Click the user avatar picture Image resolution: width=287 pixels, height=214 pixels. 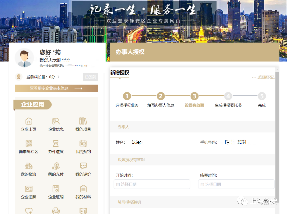(x=24, y=58)
